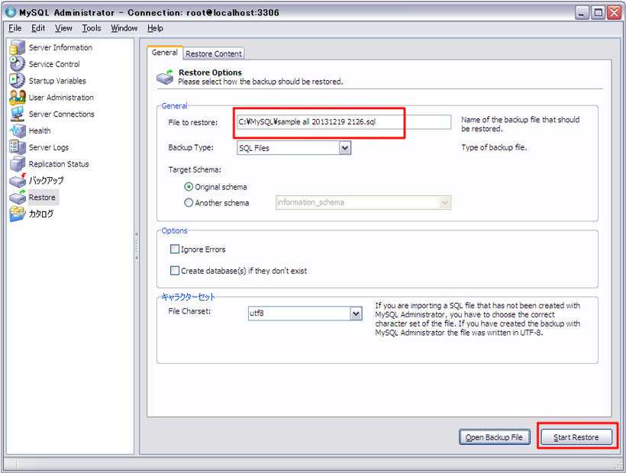626x473 pixels.
Task: Click the Start Restore button
Action: tap(576, 437)
